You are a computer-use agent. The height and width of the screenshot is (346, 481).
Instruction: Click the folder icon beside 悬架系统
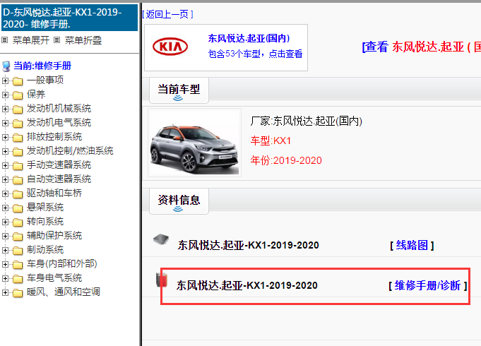coord(18,208)
